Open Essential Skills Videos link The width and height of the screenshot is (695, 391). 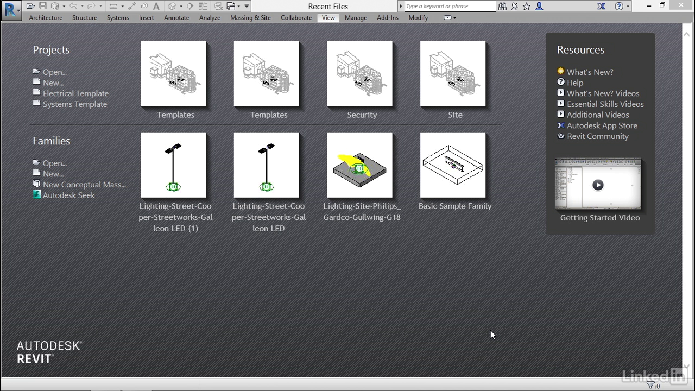[x=605, y=104]
